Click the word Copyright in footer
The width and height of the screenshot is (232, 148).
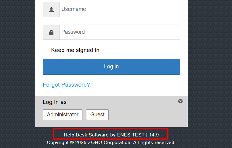pos(58,143)
